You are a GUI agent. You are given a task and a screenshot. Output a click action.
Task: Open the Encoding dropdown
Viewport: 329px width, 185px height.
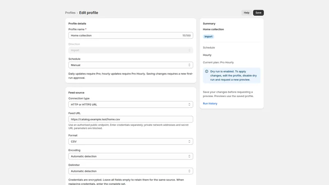pyautogui.click(x=130, y=156)
